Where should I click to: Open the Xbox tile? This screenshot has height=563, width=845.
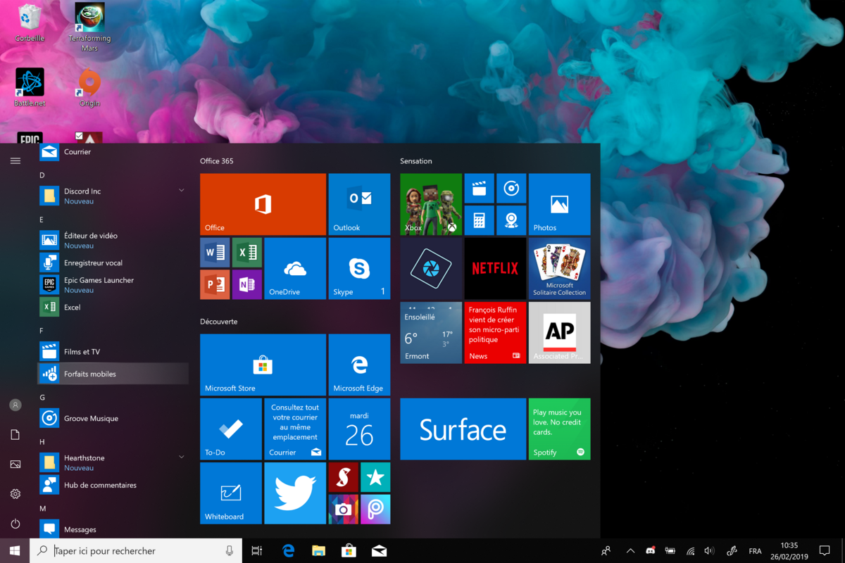click(x=431, y=204)
